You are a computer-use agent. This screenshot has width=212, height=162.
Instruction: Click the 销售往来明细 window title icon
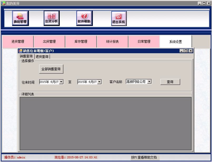(x=21, y=51)
